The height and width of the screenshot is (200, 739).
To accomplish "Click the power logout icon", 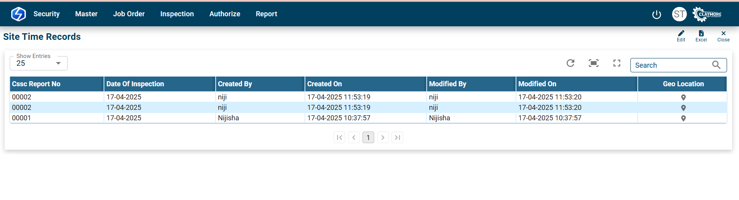I will point(657,15).
